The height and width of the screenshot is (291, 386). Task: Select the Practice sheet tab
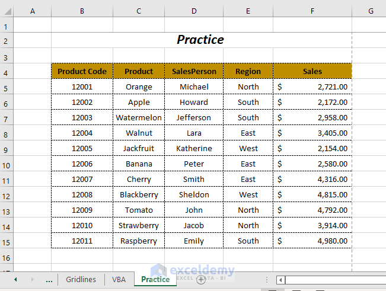click(x=155, y=279)
